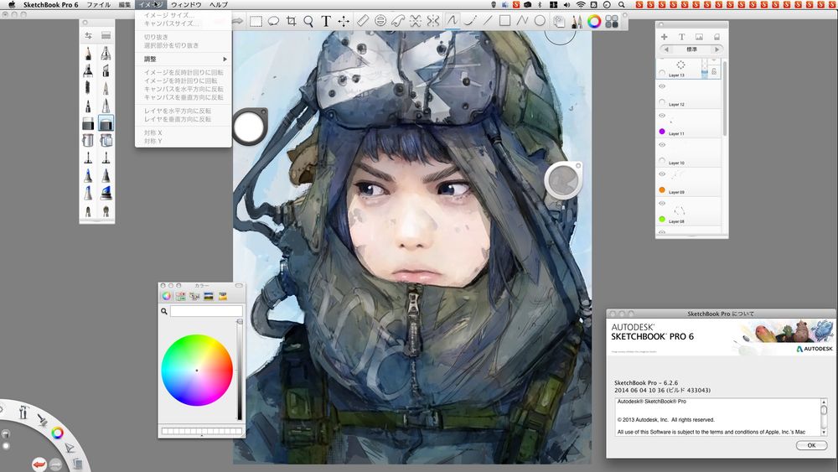838x472 pixels.
Task: Go to previous blend mode using left arrow
Action: click(x=666, y=49)
